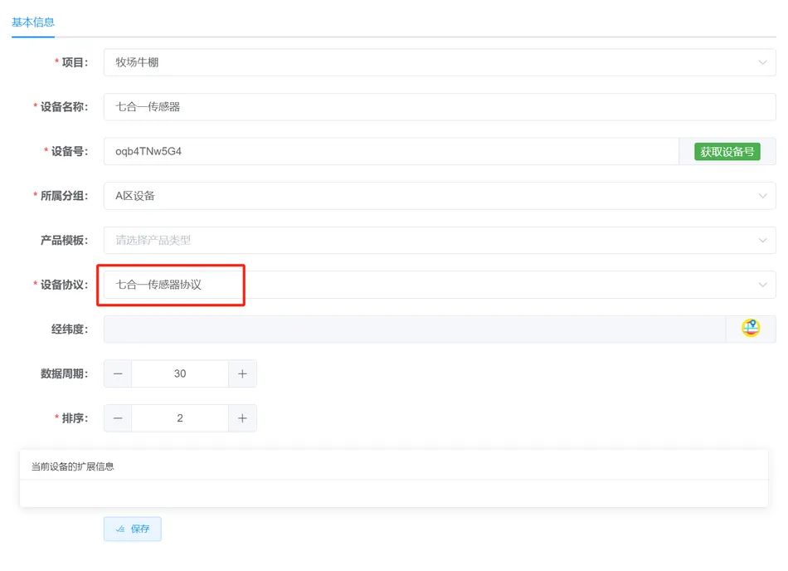Image resolution: width=788 pixels, height=571 pixels.
Task: Click the plus icon to increase 数据周期
Action: coord(242,373)
